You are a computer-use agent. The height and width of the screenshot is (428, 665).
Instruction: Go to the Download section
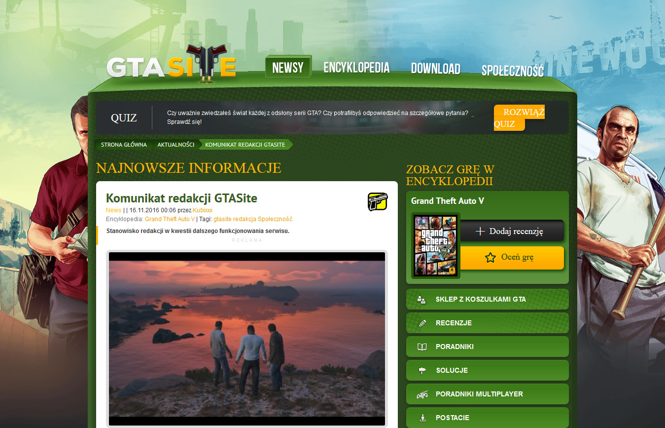436,69
